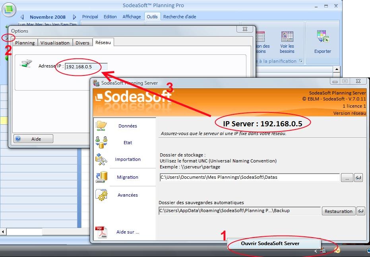Click the 'Utilisez le format UNC' text

218,161
